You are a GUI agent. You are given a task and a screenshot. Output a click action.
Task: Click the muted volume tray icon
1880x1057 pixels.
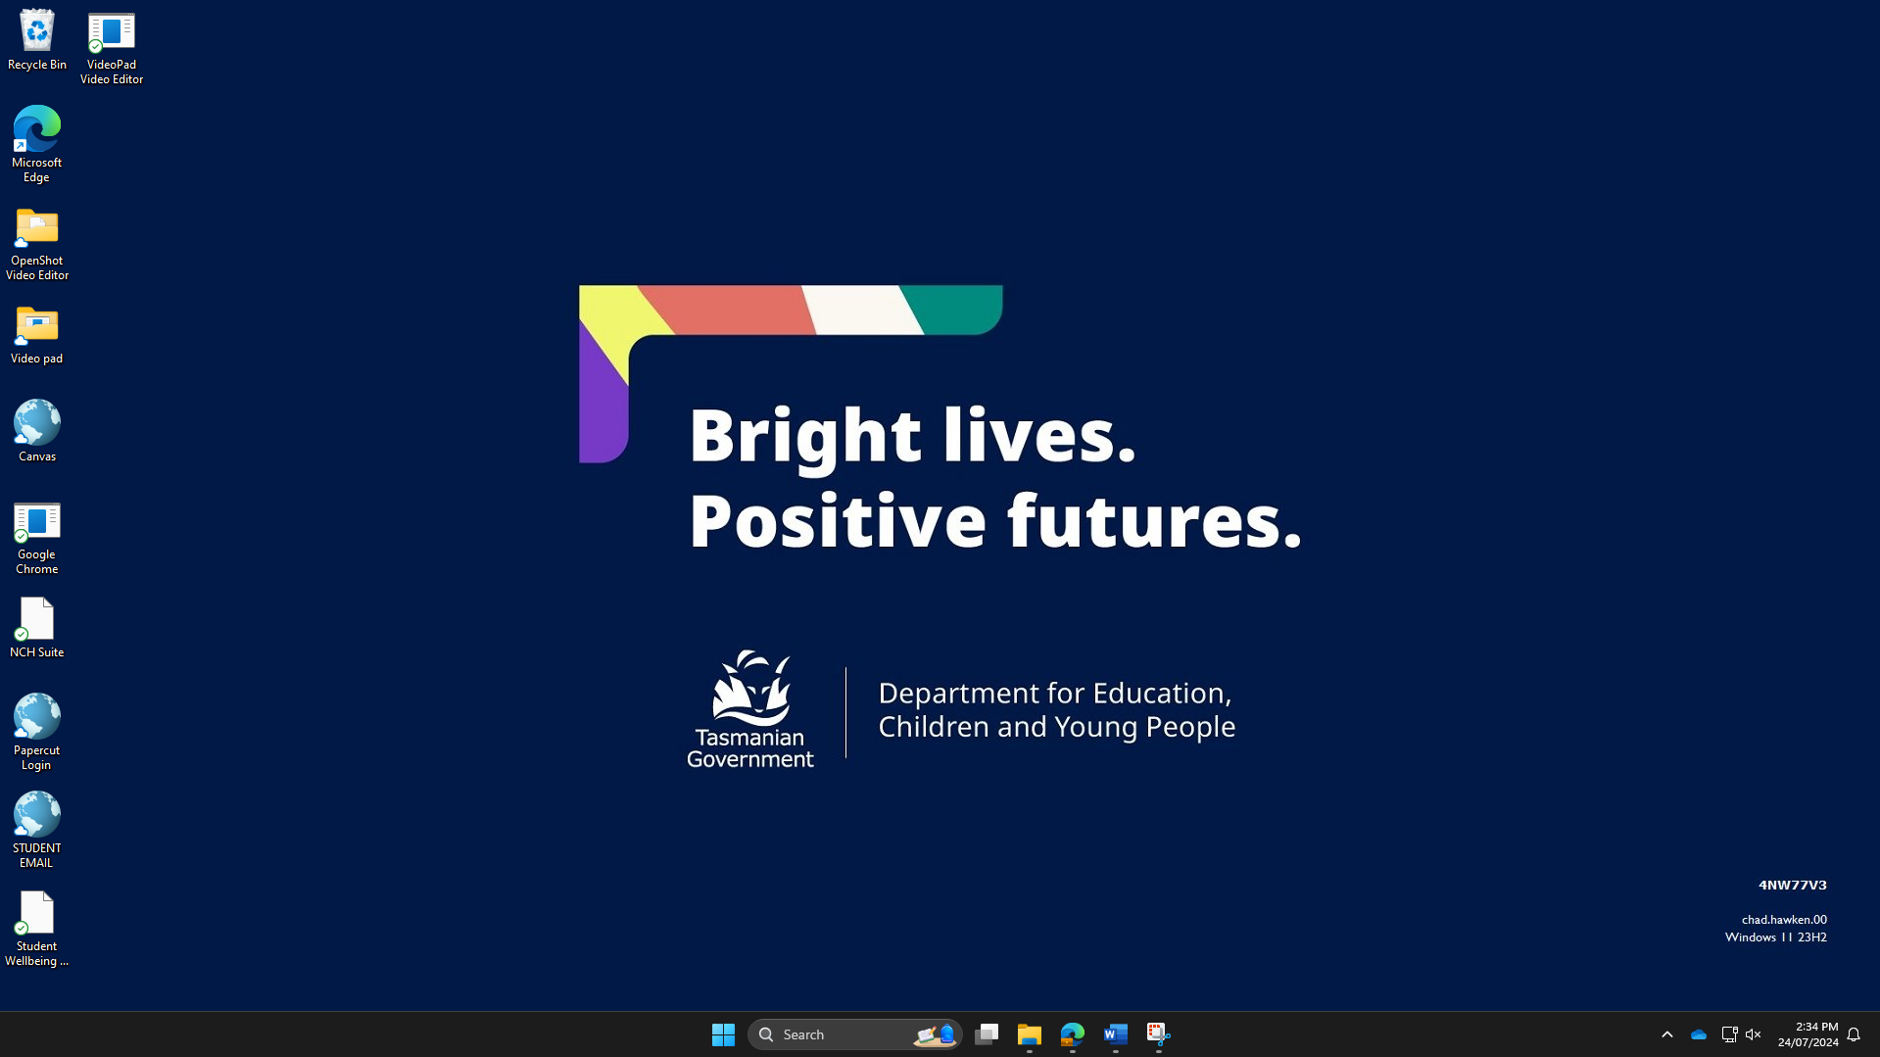(1754, 1034)
